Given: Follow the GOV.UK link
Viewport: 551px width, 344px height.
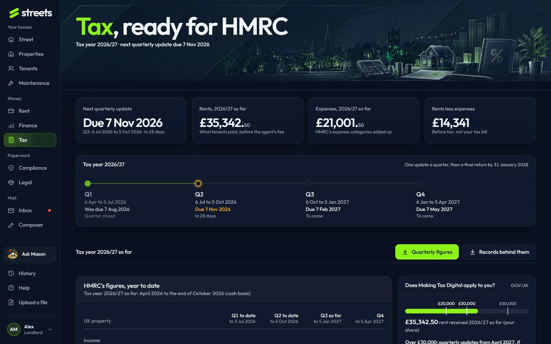Looking at the screenshot, I should tap(519, 285).
